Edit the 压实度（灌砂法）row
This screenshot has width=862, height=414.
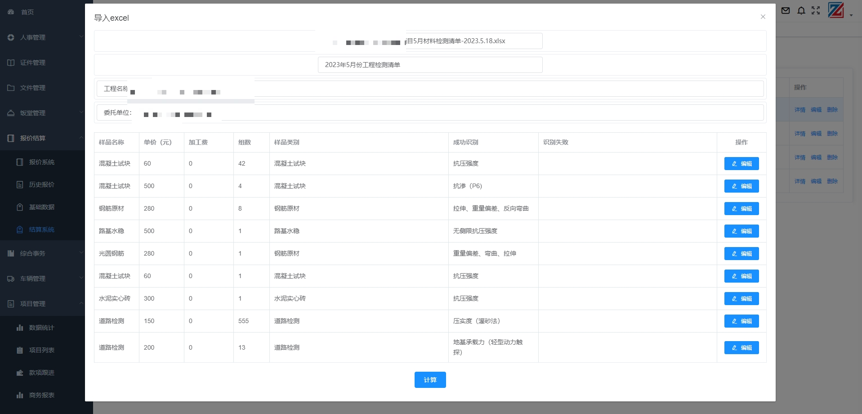pos(741,321)
